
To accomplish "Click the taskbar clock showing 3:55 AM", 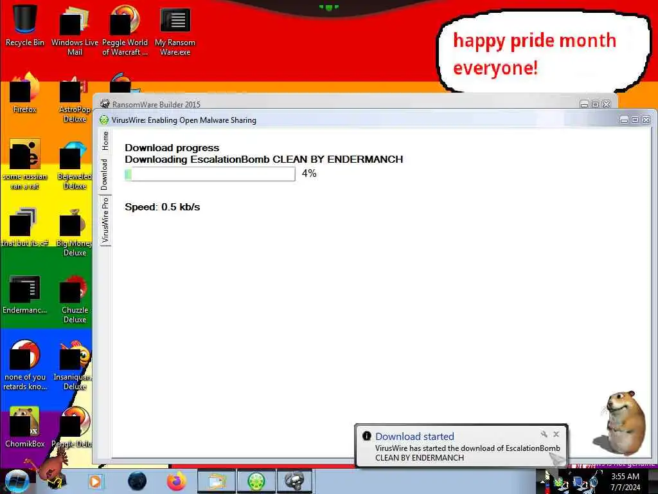I will click(x=625, y=482).
